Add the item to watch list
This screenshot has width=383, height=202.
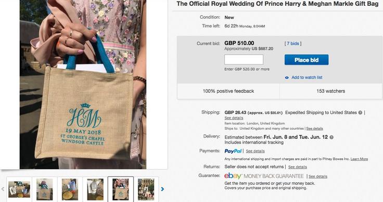(x=307, y=78)
